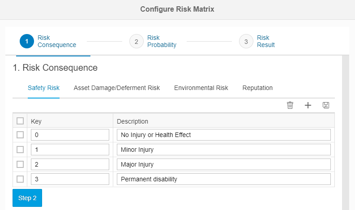This screenshot has width=355, height=210.
Task: Go to step 2 Risk Probability circle
Action: [x=136, y=41]
